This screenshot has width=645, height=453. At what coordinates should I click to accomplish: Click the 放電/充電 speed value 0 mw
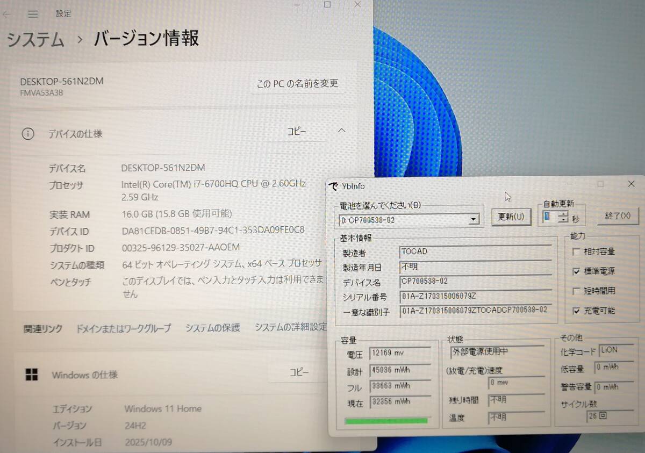pyautogui.click(x=515, y=383)
